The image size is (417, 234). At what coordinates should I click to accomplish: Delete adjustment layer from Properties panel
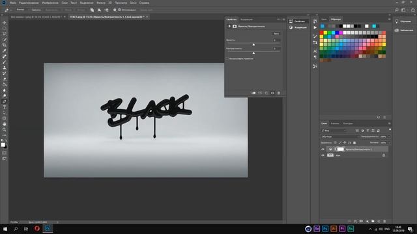(279, 93)
